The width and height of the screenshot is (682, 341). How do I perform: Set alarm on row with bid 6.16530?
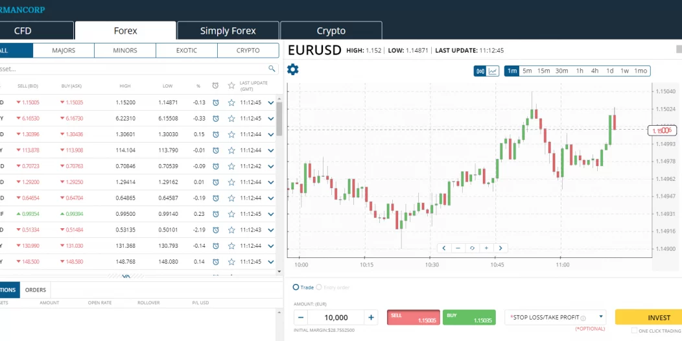pyautogui.click(x=216, y=118)
